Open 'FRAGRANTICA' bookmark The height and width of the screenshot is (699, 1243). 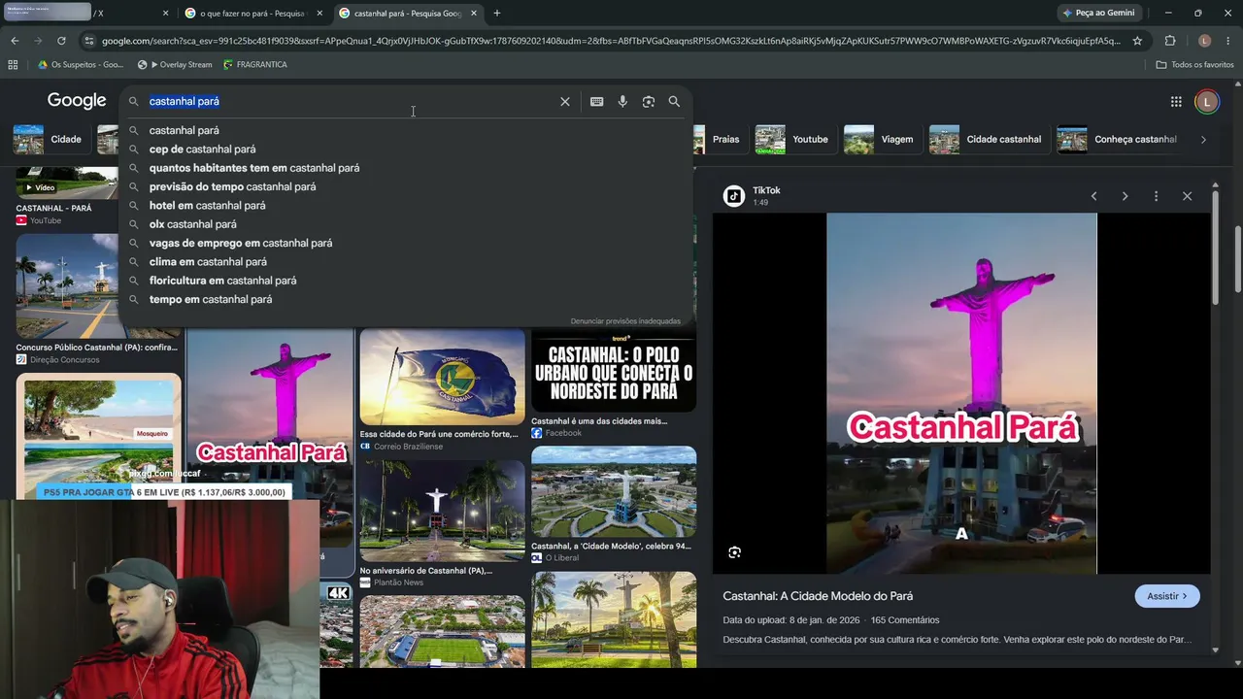pyautogui.click(x=254, y=64)
